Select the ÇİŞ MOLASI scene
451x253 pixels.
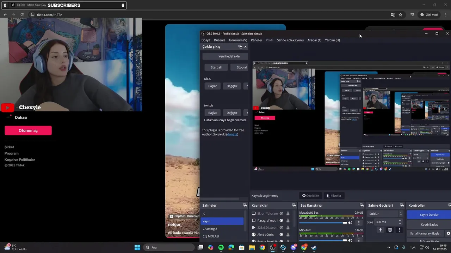[x=222, y=236]
